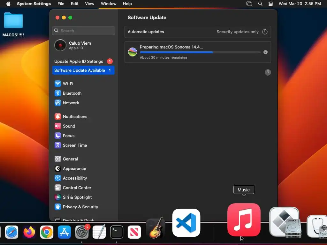327x245 pixels.
Task: Open Control Center in menu bar
Action: (271, 4)
